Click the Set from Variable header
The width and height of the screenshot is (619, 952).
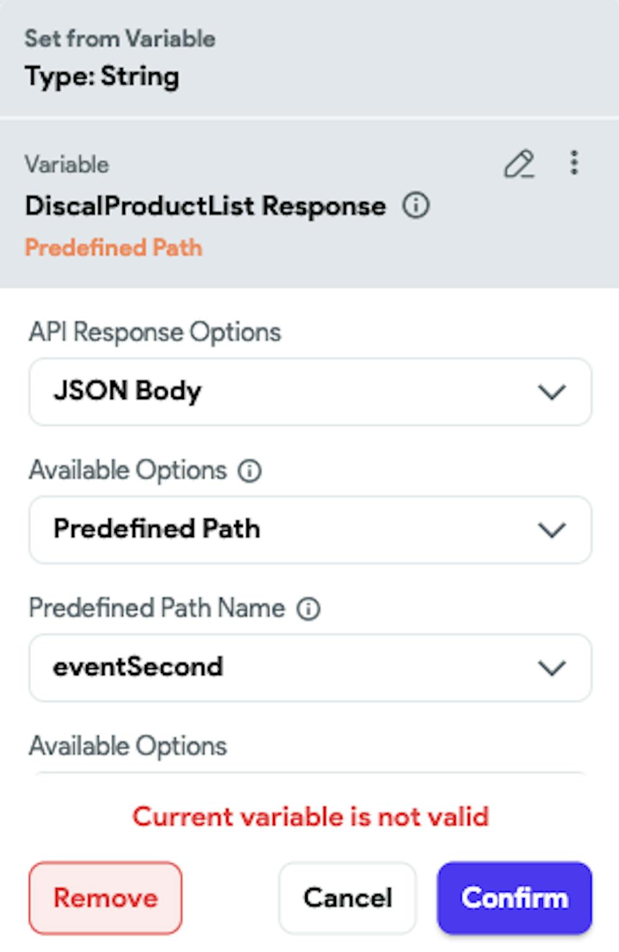click(120, 38)
